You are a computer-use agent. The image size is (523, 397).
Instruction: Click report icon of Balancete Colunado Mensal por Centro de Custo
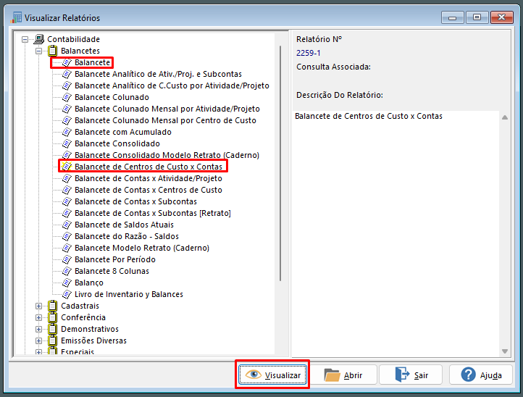[67, 120]
